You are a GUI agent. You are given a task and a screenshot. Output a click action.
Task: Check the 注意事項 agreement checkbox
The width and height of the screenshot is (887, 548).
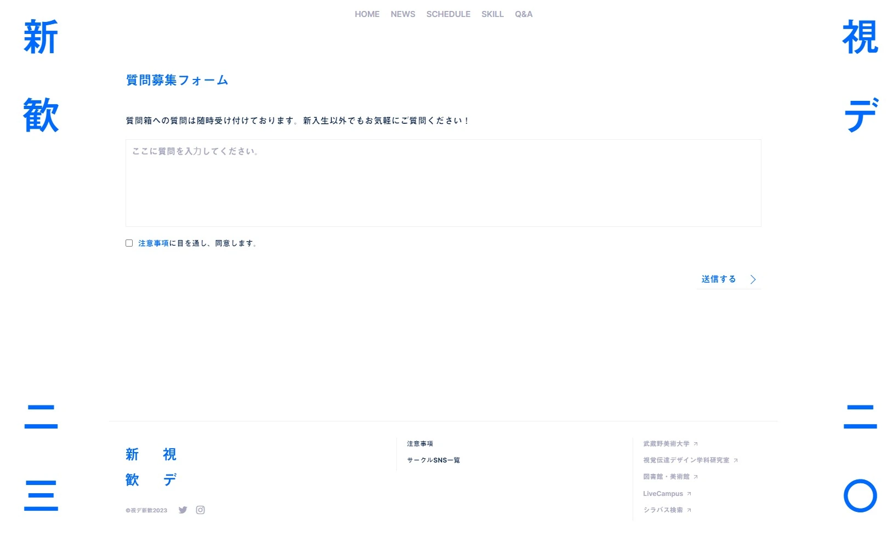click(x=129, y=243)
